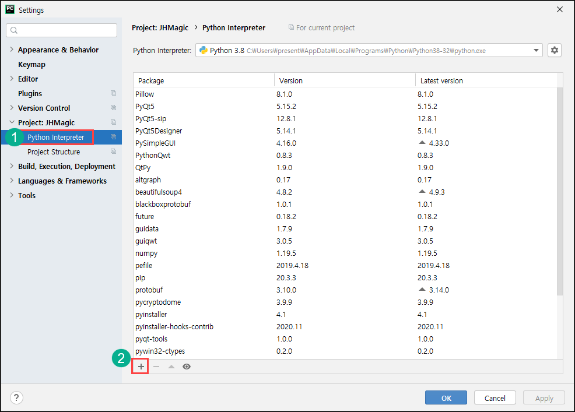This screenshot has height=412, width=575.
Task: Expand the Editor section
Action: tap(11, 79)
